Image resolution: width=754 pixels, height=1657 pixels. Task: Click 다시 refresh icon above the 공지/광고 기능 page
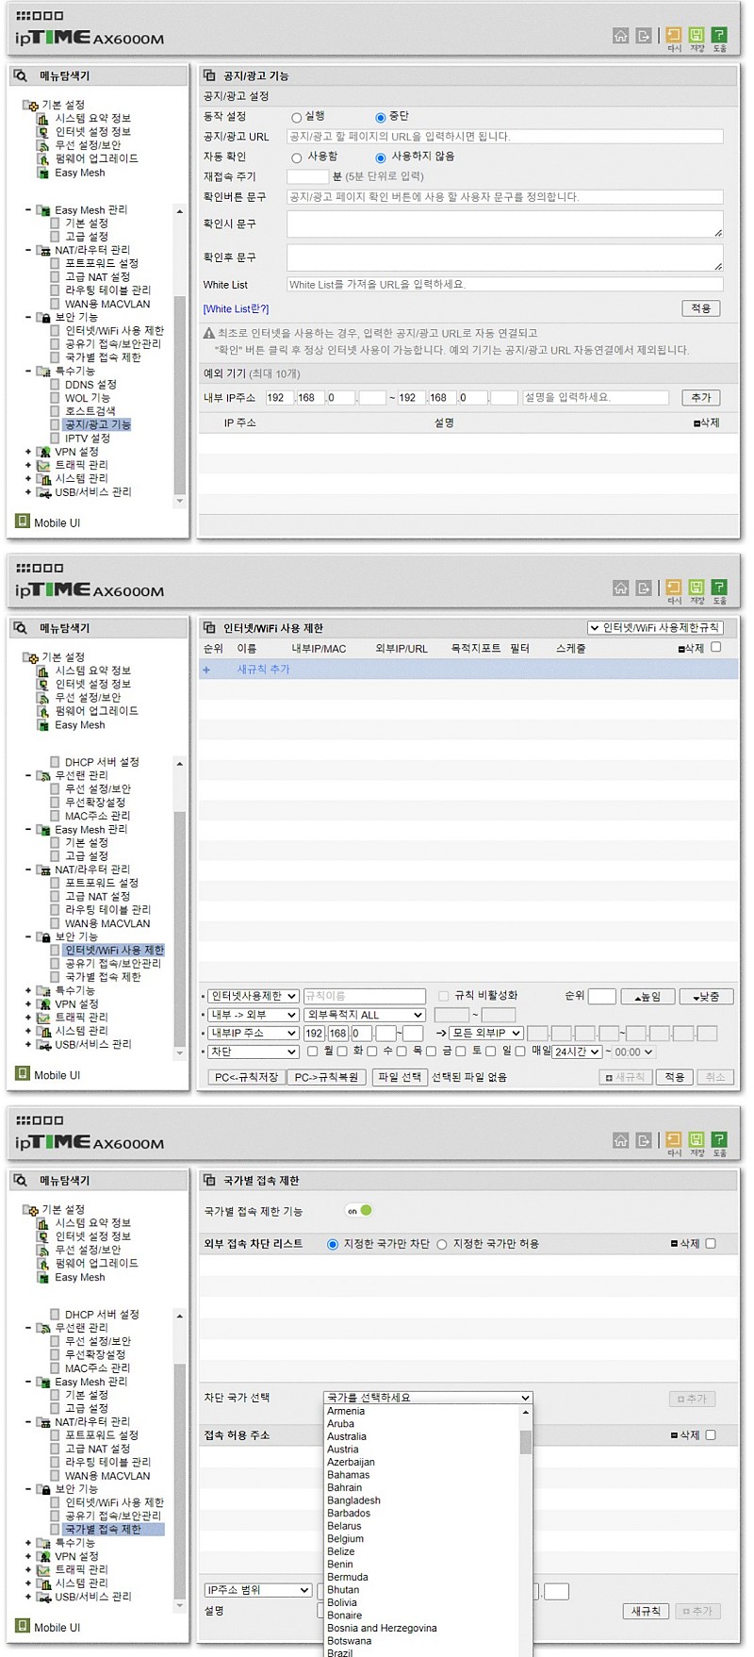click(674, 36)
